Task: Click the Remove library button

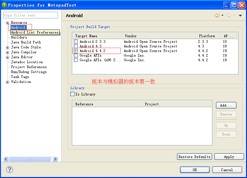Action: tap(226, 114)
